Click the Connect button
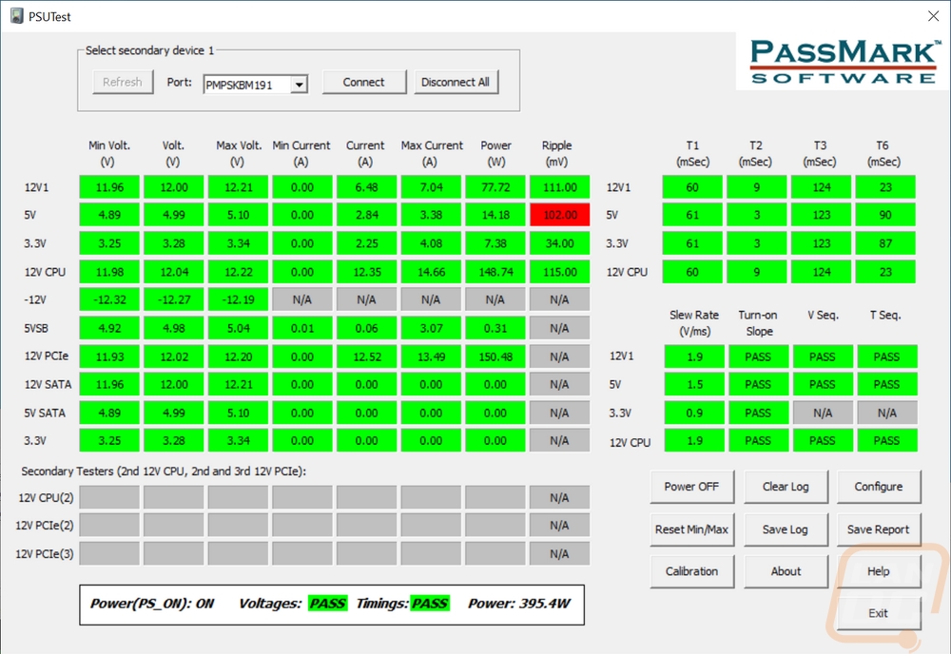This screenshot has width=951, height=654. [364, 83]
